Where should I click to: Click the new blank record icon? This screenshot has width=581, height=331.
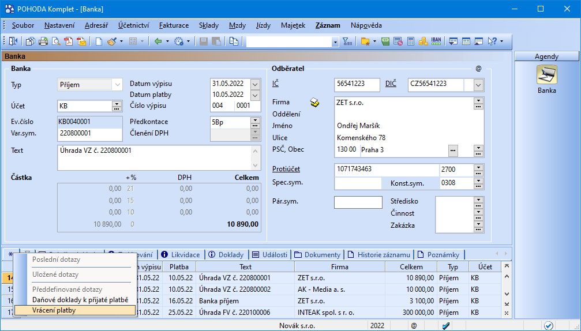[99, 42]
